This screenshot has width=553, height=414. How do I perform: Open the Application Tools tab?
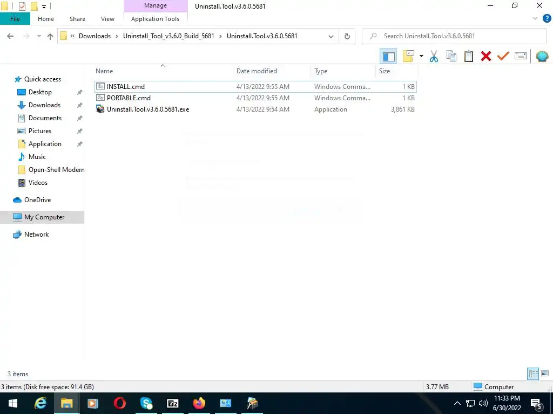click(x=155, y=19)
